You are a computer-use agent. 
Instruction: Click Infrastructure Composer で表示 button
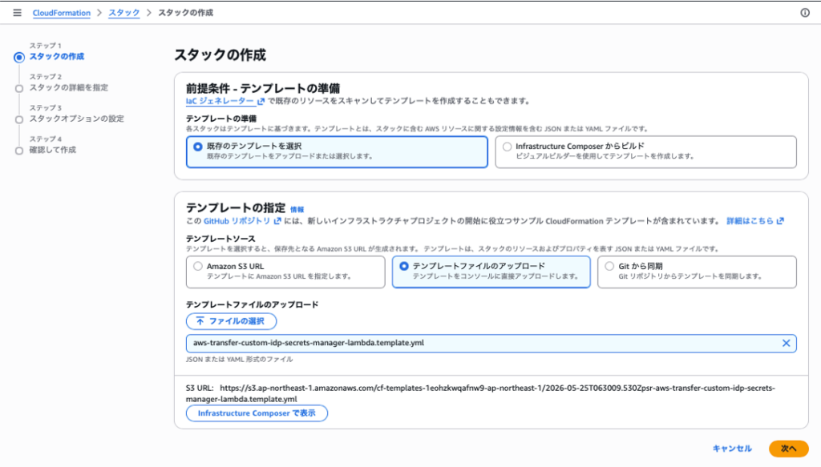pyautogui.click(x=257, y=413)
